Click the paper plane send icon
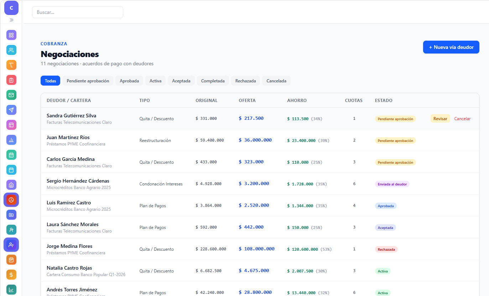The image size is (489, 296). (11, 110)
